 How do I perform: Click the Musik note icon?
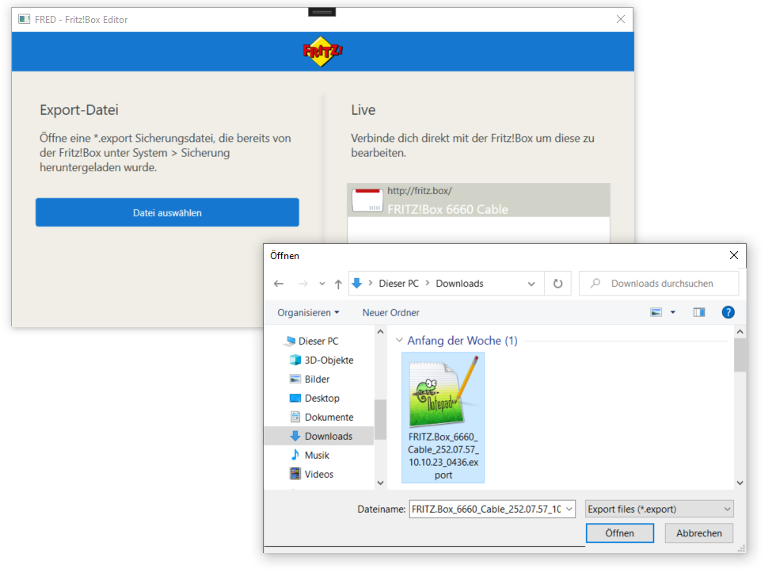(x=295, y=455)
